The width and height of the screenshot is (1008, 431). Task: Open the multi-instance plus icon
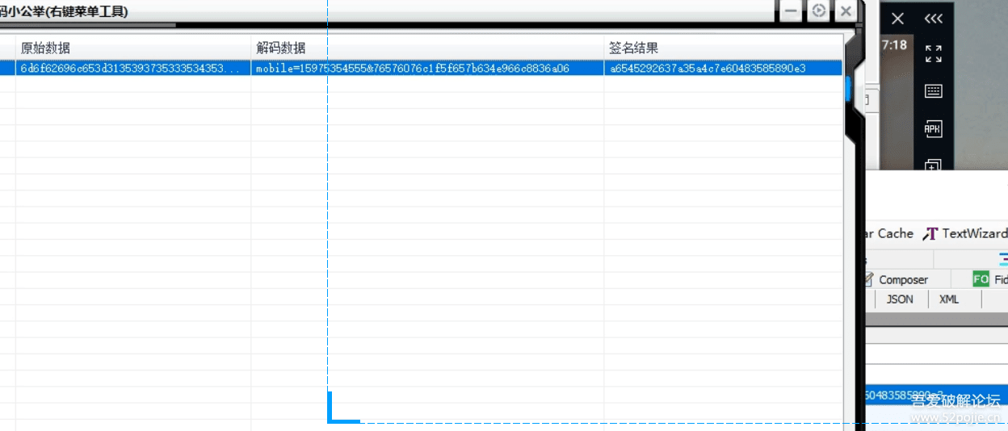point(934,165)
